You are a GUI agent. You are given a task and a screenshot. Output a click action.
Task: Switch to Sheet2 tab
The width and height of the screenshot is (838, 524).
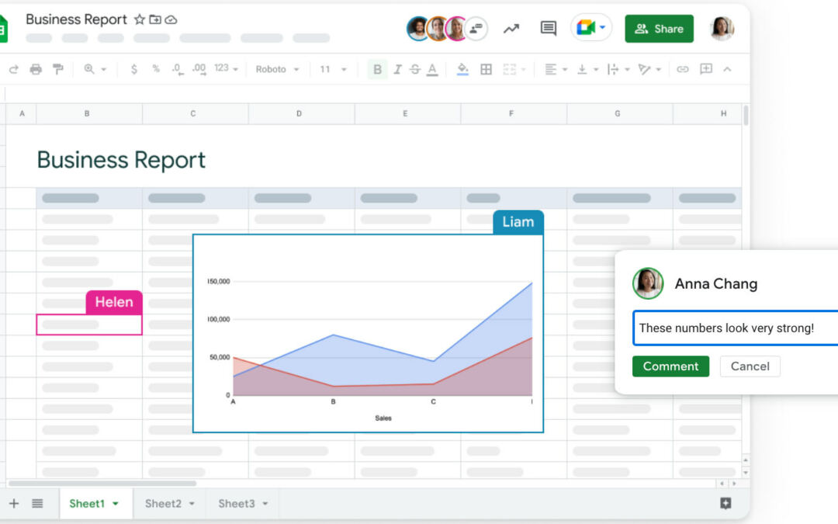168,504
